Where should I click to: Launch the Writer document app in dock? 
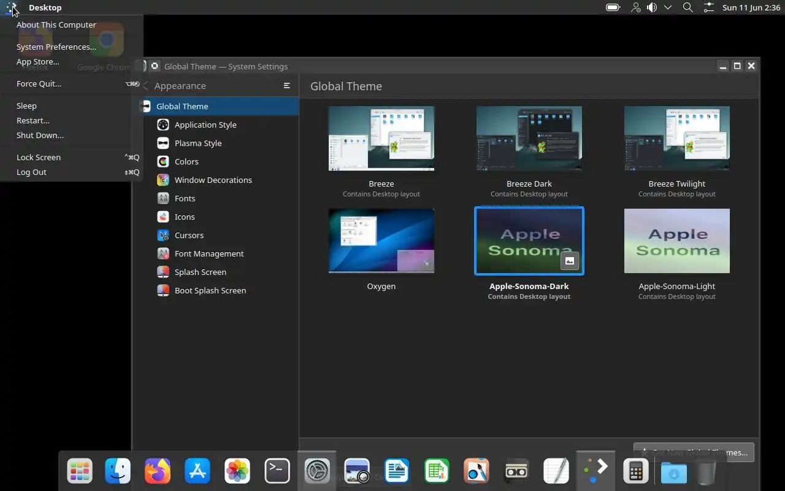397,471
